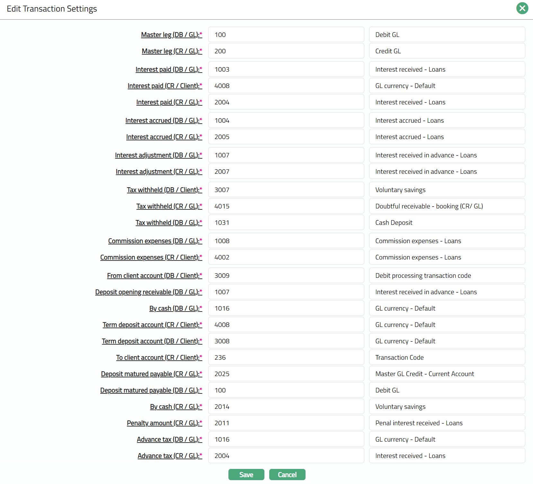
Task: Click the Tax withheld (CR / GL) label link
Action: tap(169, 206)
